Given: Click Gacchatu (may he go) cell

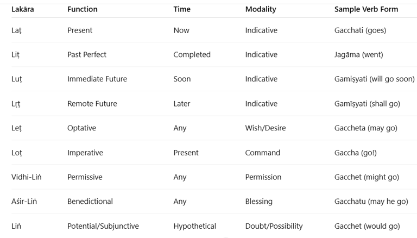Looking at the screenshot, I should [371, 202].
